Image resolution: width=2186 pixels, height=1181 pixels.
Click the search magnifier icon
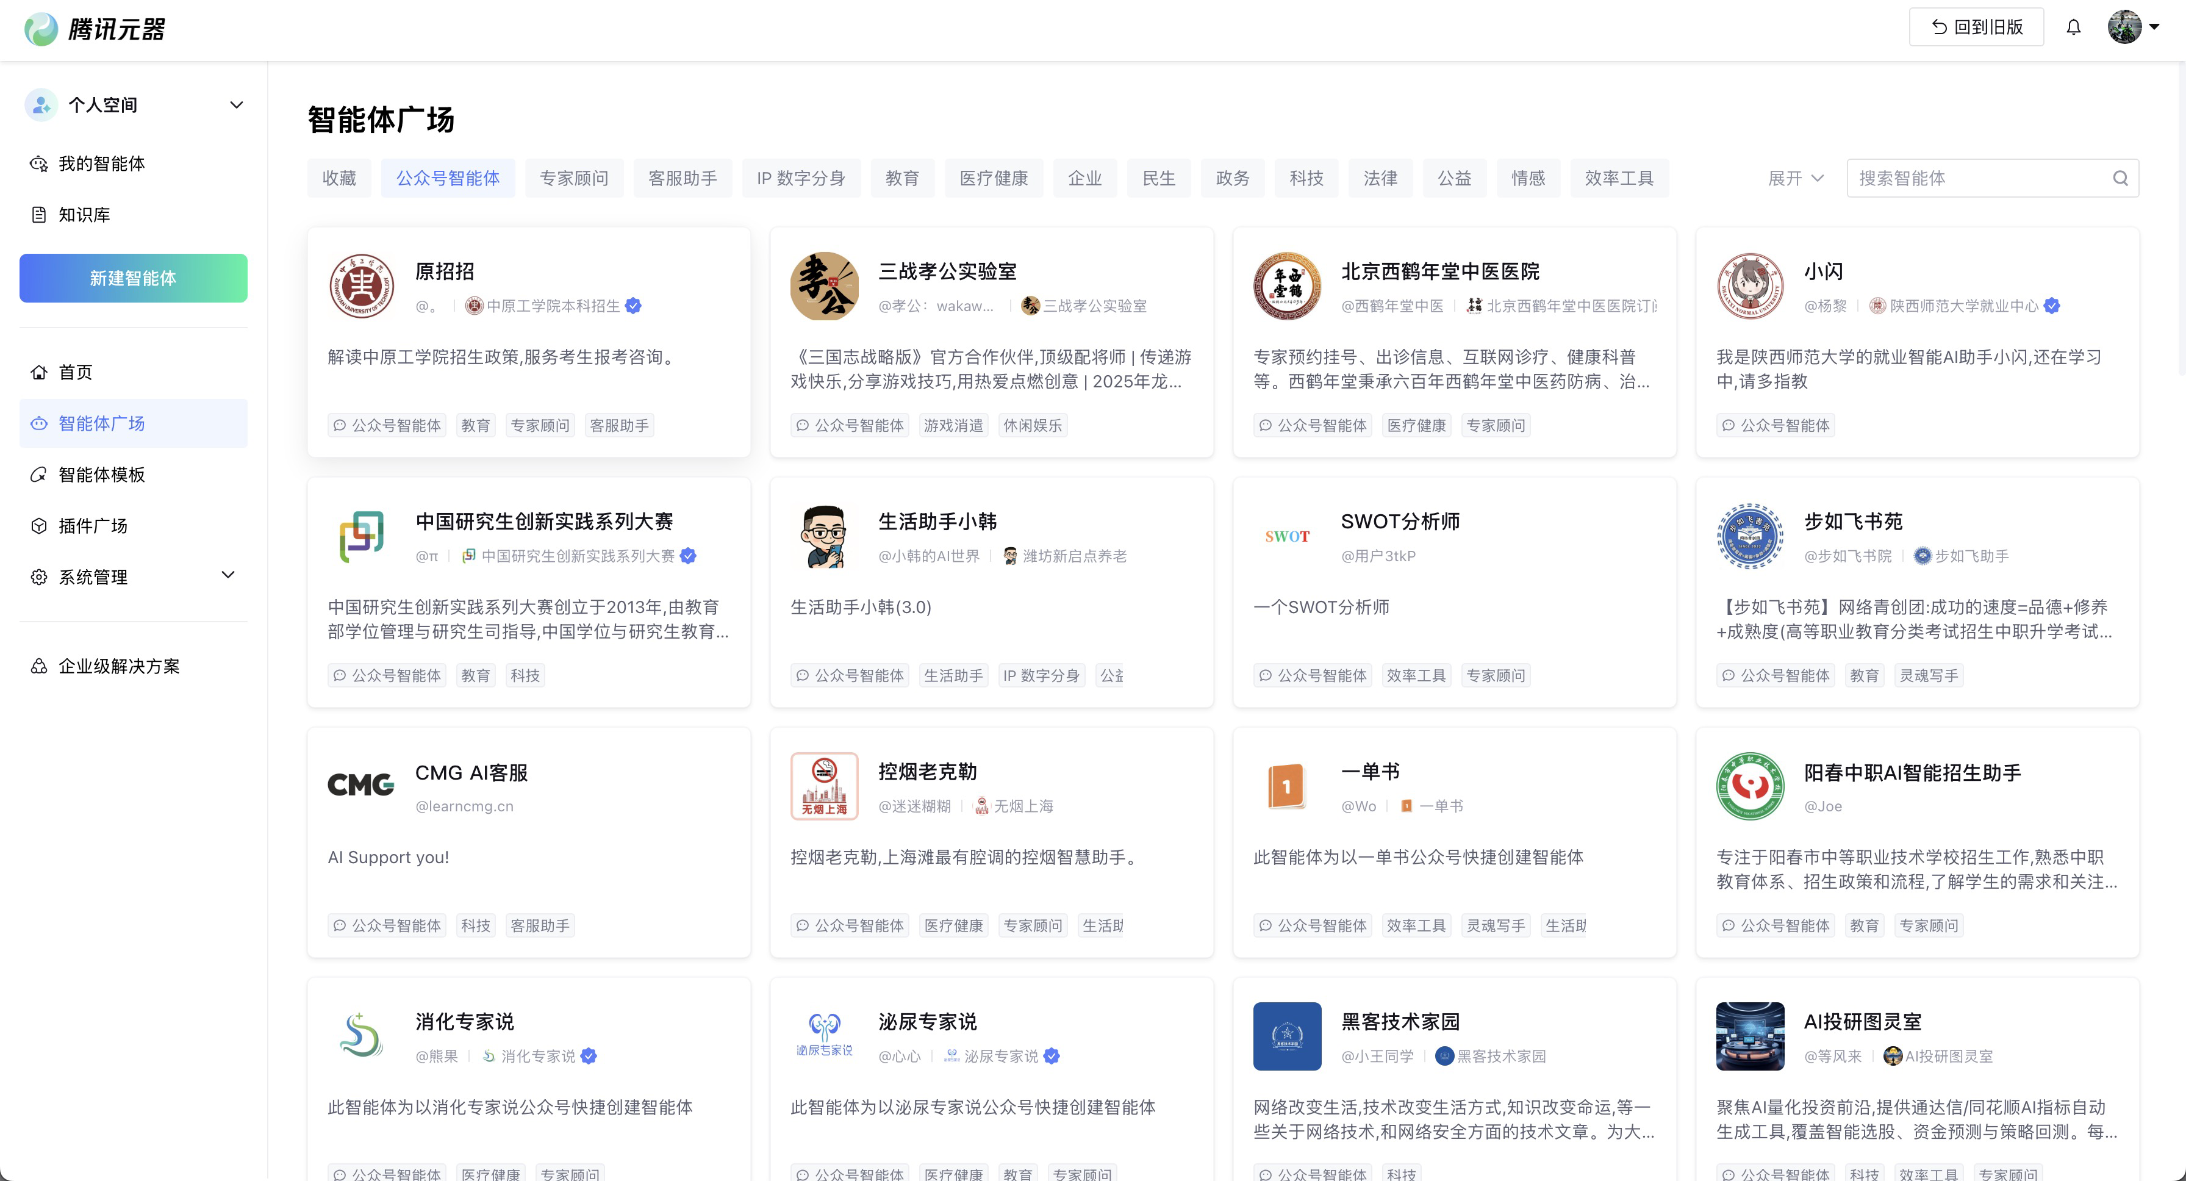pos(2120,178)
